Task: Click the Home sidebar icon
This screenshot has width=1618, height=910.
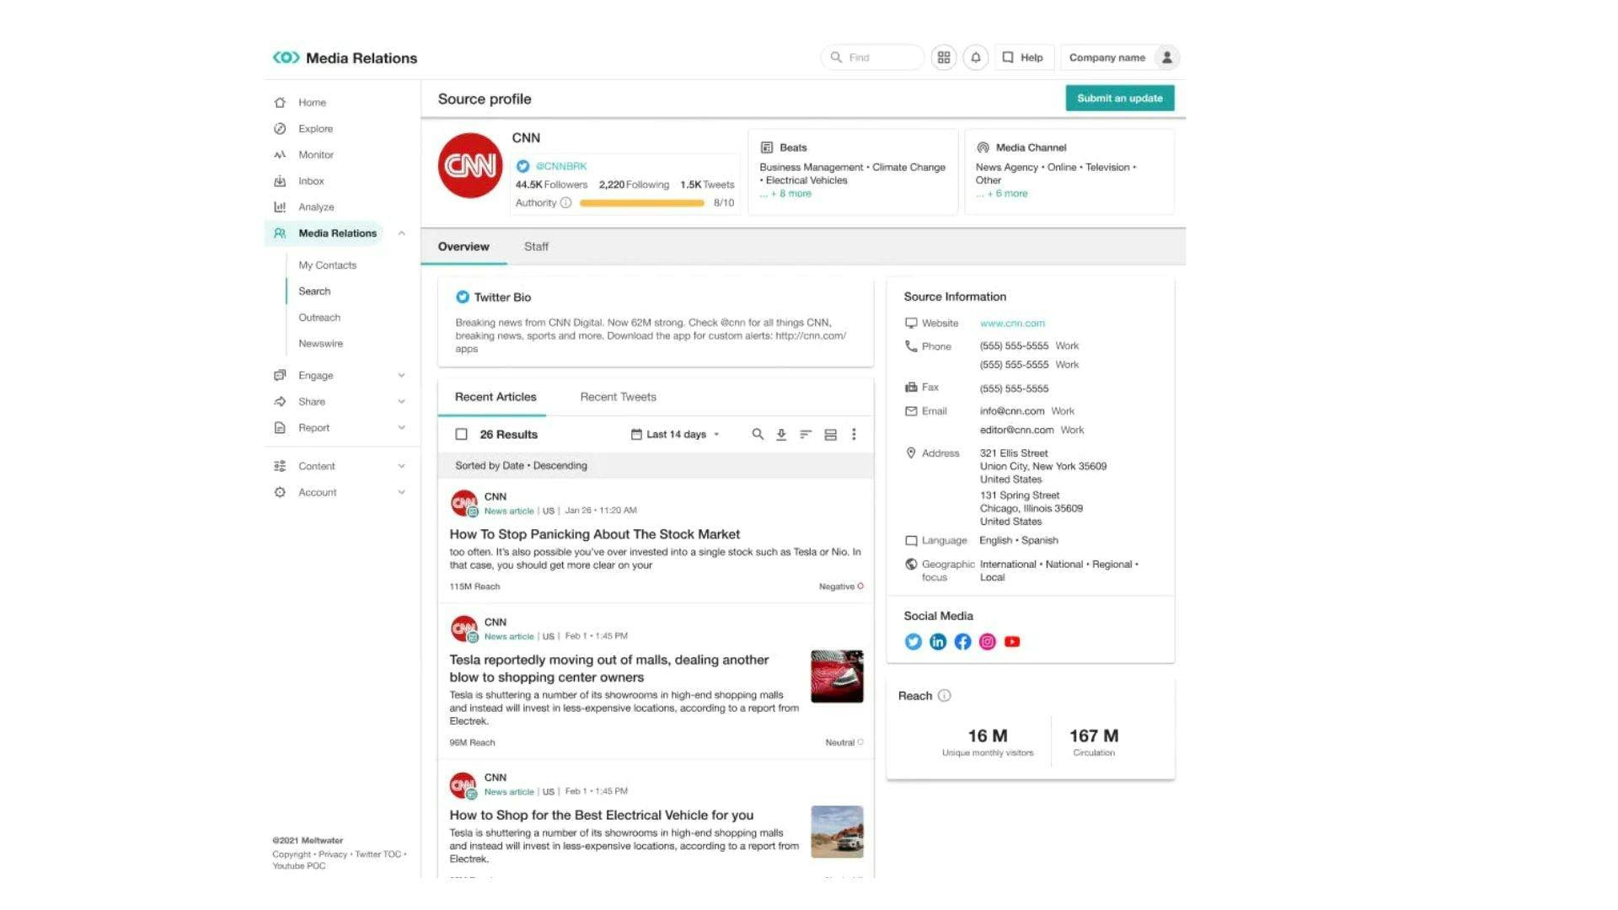Action: pyautogui.click(x=280, y=103)
